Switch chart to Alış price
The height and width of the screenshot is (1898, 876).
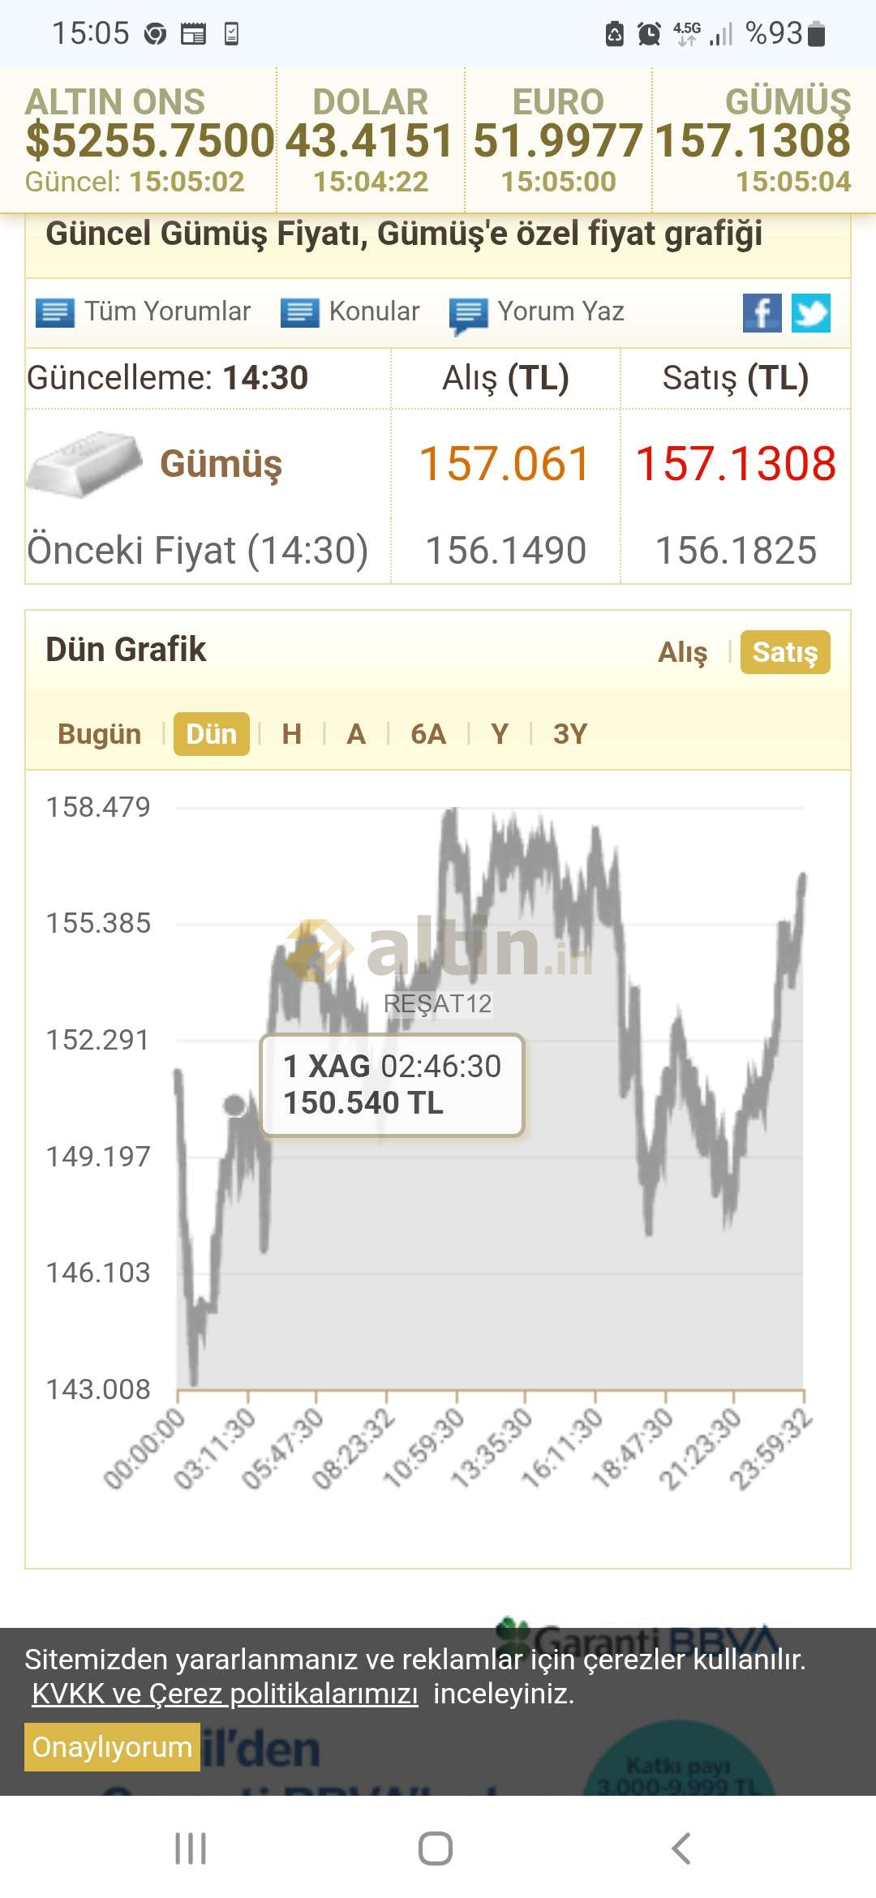click(682, 652)
